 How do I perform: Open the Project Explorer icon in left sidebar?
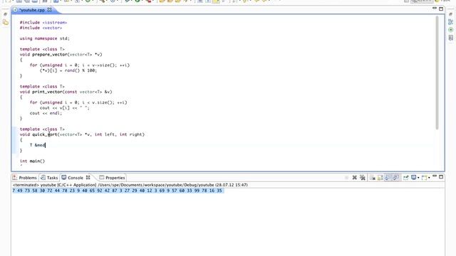pos(6,22)
